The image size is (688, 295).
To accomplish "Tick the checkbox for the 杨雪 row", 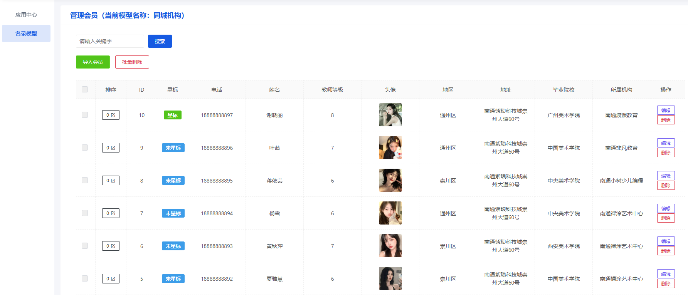I will point(85,213).
